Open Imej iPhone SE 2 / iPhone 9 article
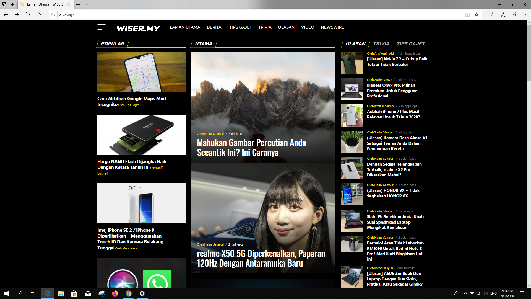This screenshot has width=531, height=299. [130, 239]
